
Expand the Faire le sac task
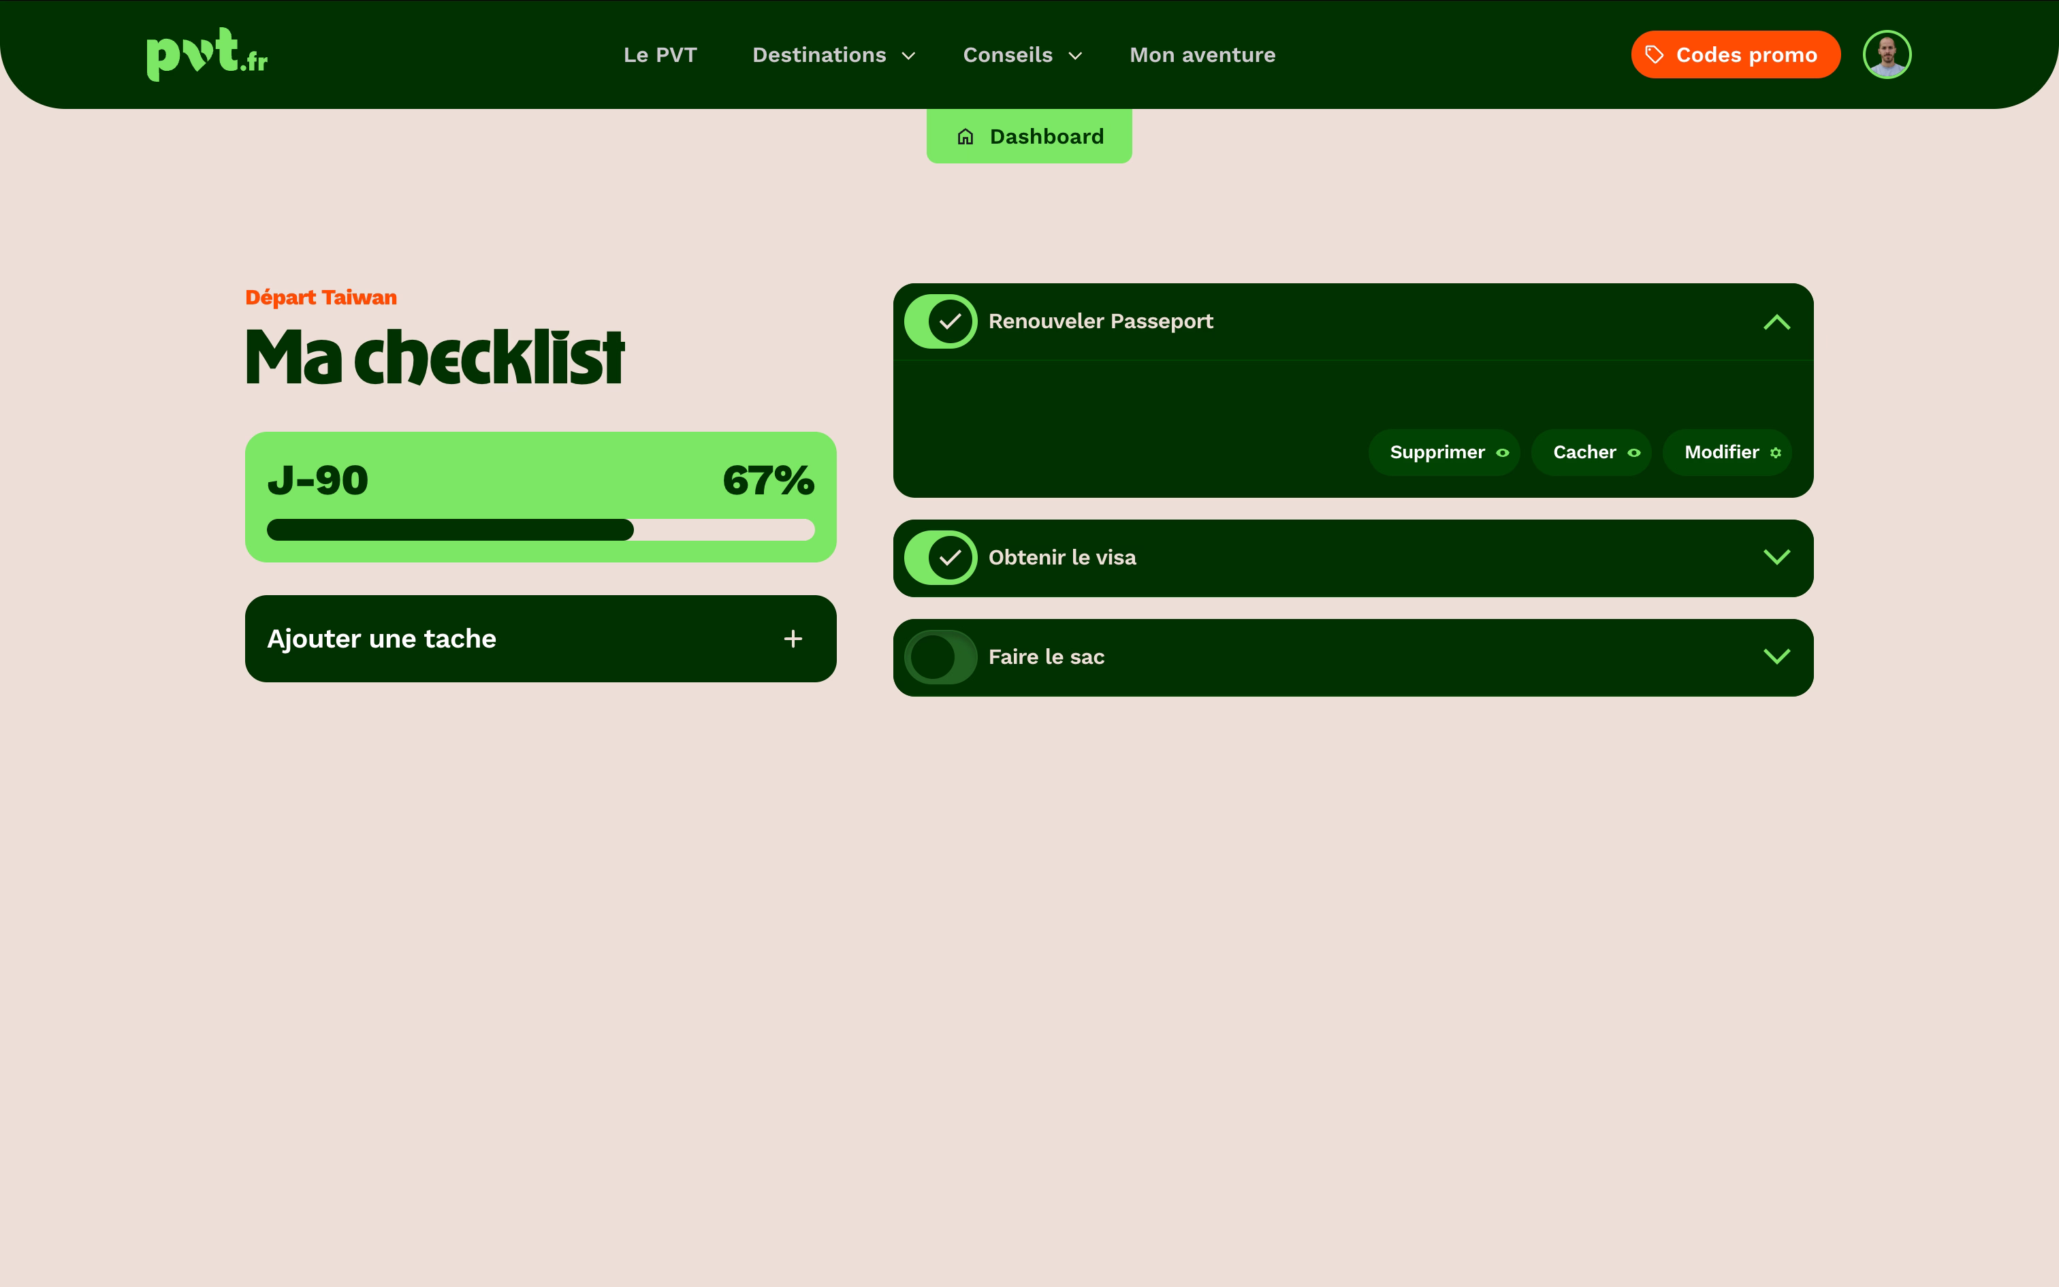tap(1776, 656)
